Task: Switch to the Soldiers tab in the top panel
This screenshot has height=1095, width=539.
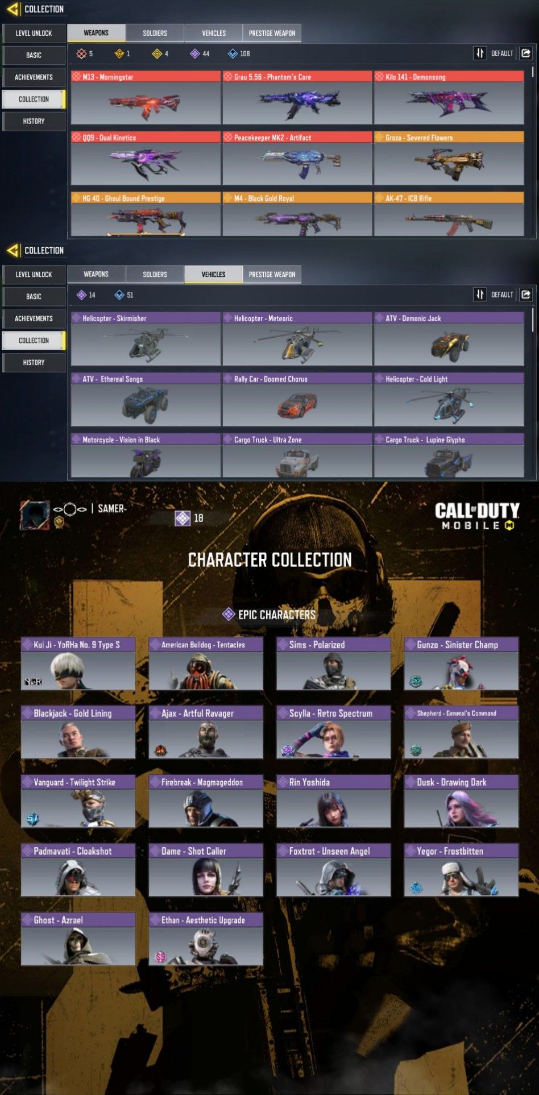Action: pyautogui.click(x=155, y=33)
